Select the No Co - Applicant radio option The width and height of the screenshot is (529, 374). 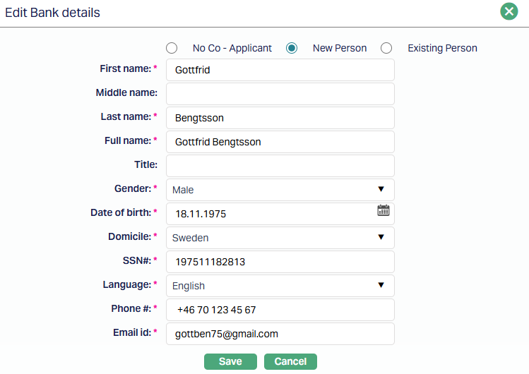click(x=172, y=48)
